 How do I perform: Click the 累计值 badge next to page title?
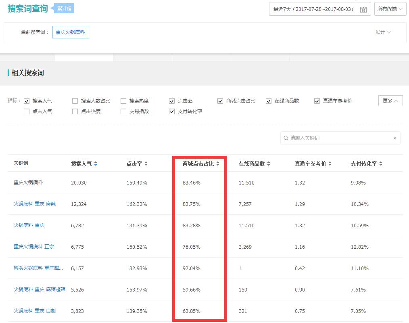[x=63, y=8]
